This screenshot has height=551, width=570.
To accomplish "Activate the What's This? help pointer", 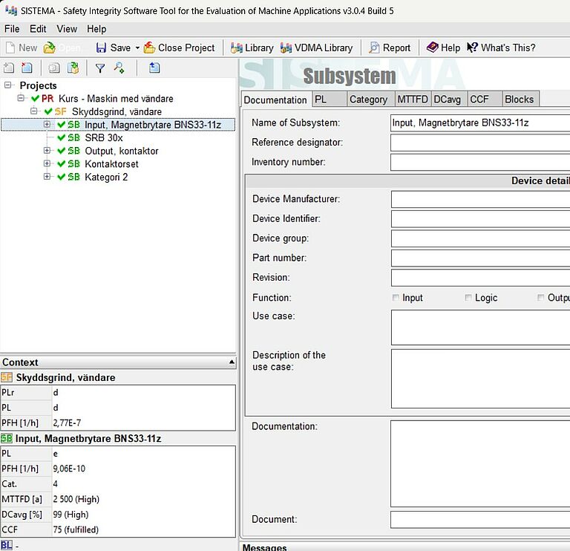I will [x=501, y=48].
